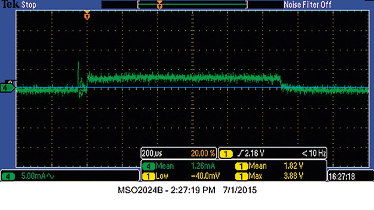Click the green channel 4 Mean measurement badge

click(x=148, y=166)
